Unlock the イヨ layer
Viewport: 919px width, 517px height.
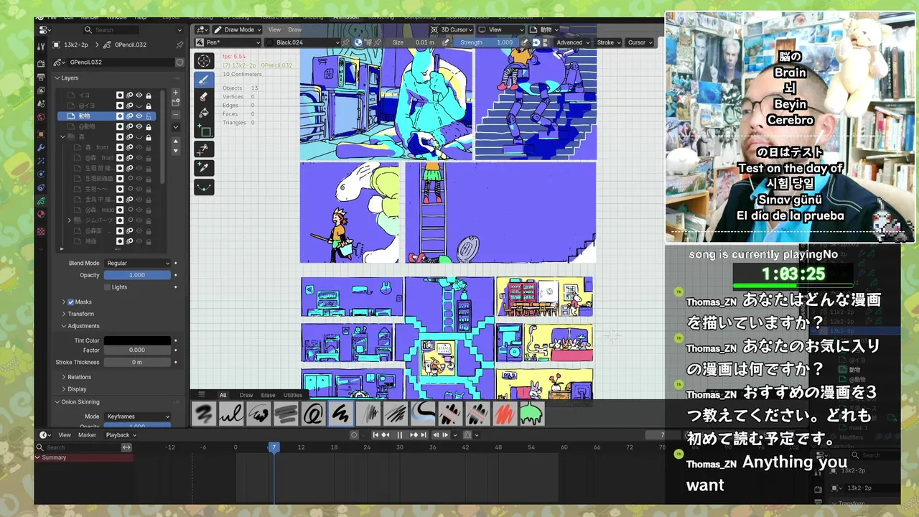(x=149, y=95)
